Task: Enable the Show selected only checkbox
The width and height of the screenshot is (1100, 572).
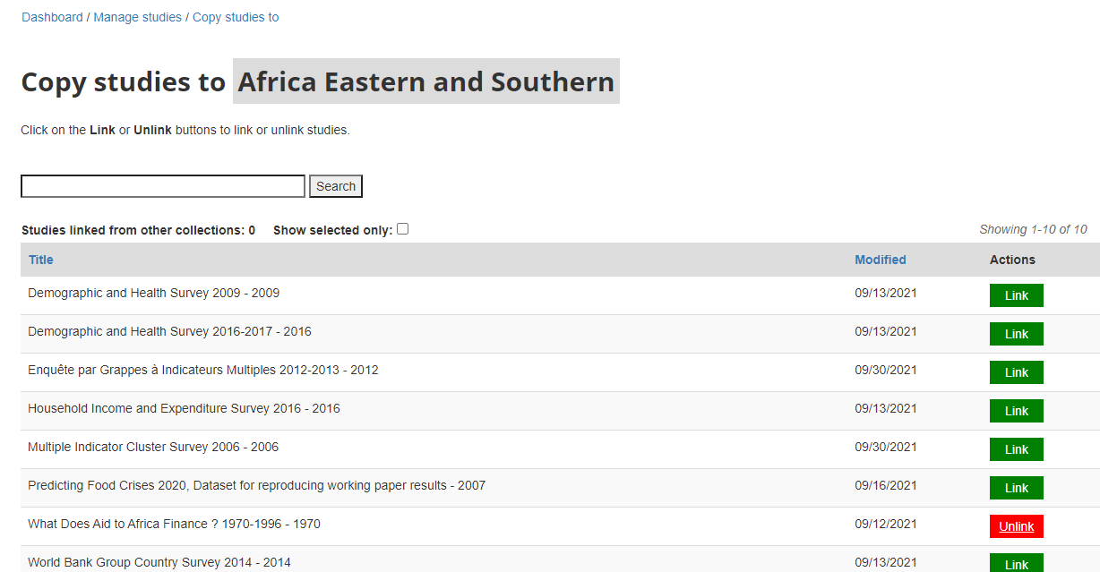Action: (x=403, y=229)
